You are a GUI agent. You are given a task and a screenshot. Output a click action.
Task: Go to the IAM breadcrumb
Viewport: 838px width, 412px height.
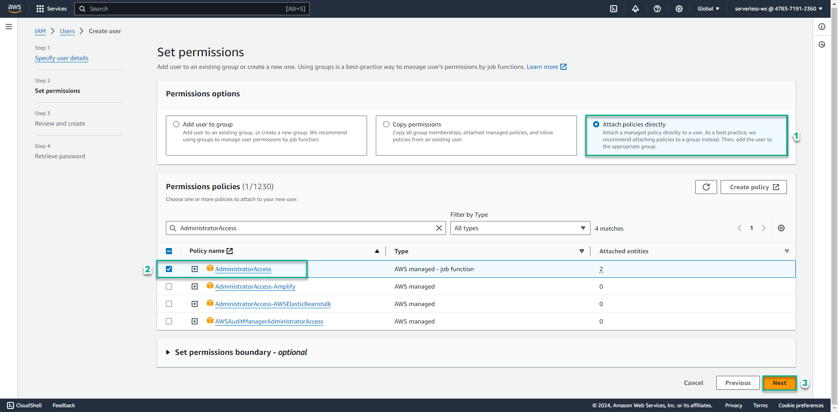(40, 31)
